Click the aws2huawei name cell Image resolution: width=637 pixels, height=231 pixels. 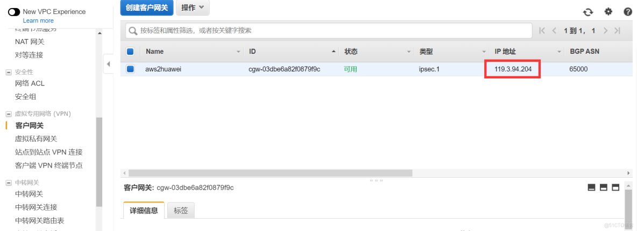164,69
